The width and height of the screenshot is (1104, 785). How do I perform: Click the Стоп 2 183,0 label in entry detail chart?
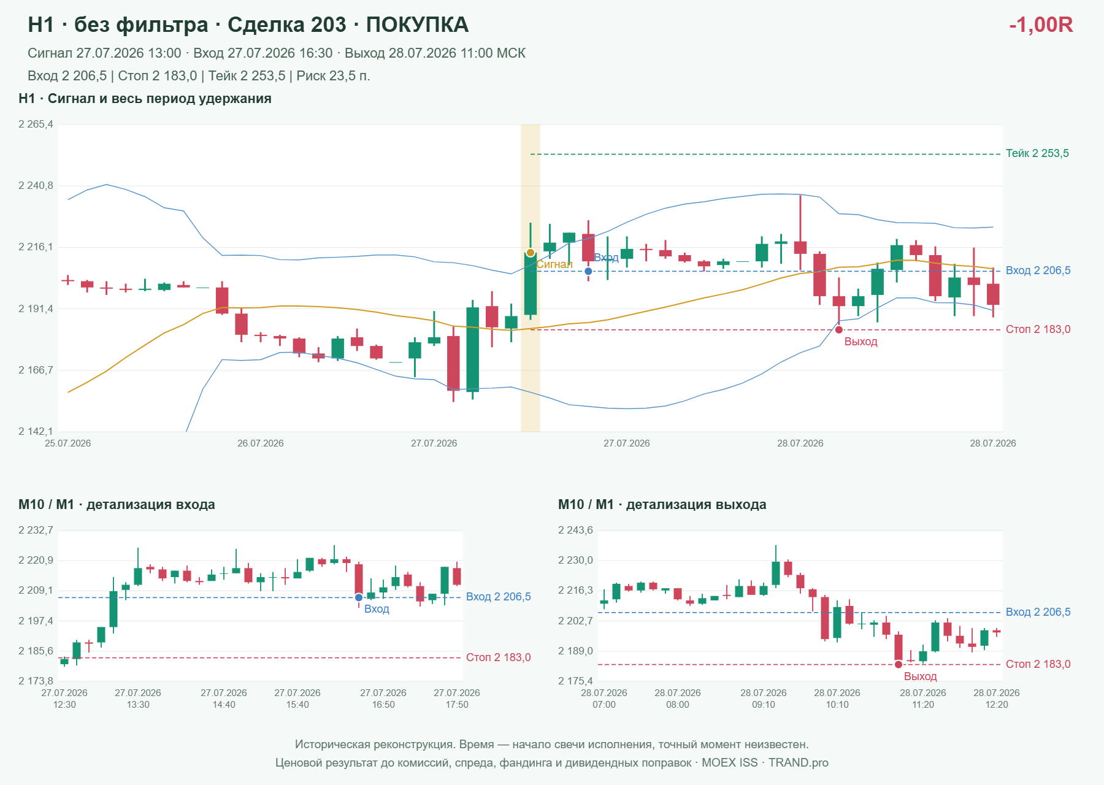(x=498, y=657)
